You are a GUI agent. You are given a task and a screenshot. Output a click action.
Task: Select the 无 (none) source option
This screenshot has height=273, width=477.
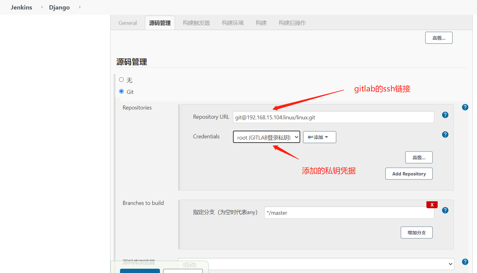coord(122,80)
